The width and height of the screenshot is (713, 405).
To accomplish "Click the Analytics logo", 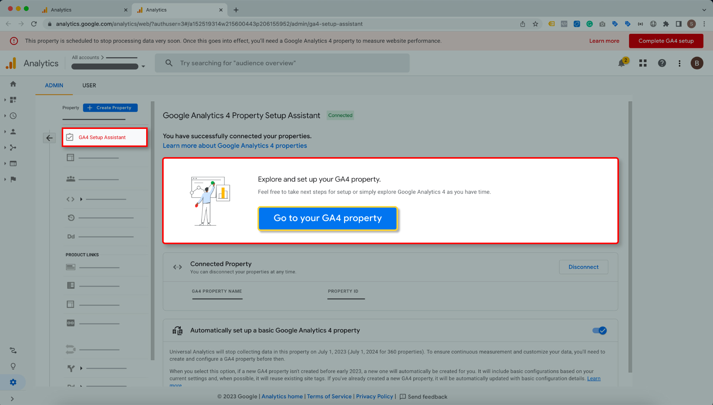I will pos(11,63).
